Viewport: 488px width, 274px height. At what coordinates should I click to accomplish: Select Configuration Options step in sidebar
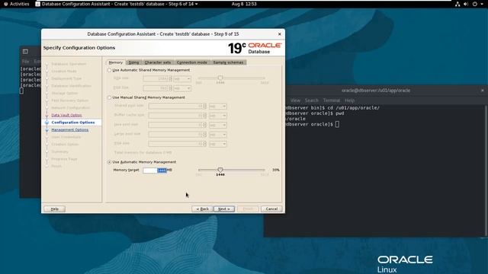[73, 123]
